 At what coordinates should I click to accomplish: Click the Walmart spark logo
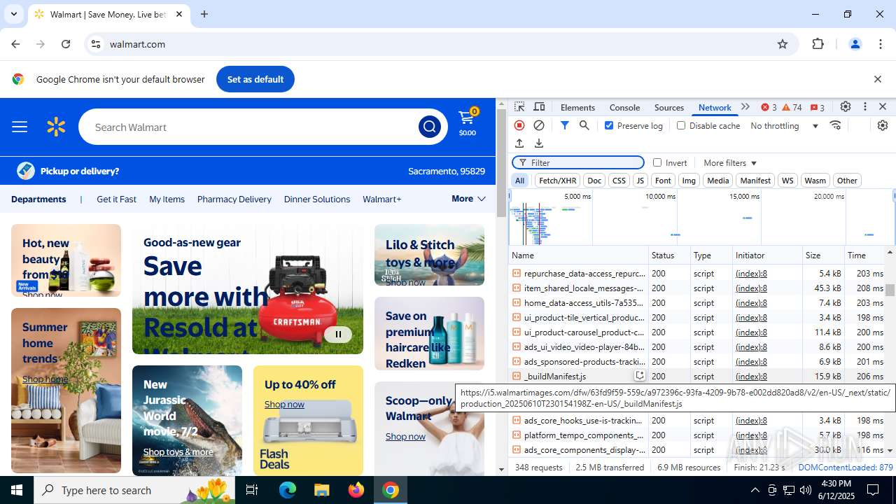click(x=56, y=127)
